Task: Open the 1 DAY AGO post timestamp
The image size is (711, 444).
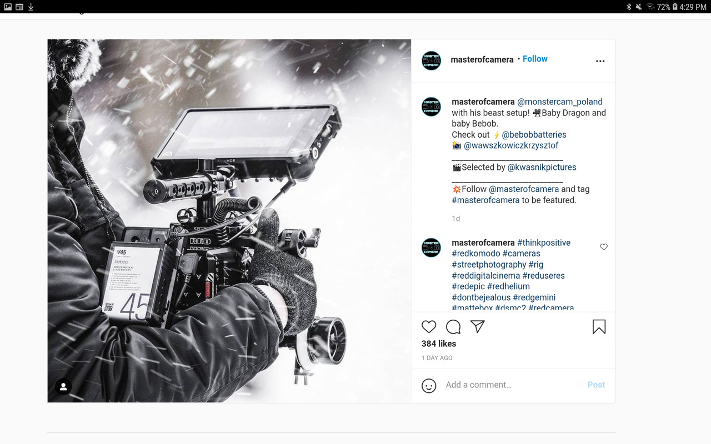Action: click(x=437, y=358)
